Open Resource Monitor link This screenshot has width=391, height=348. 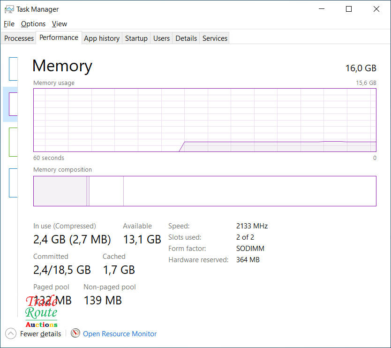coord(120,334)
